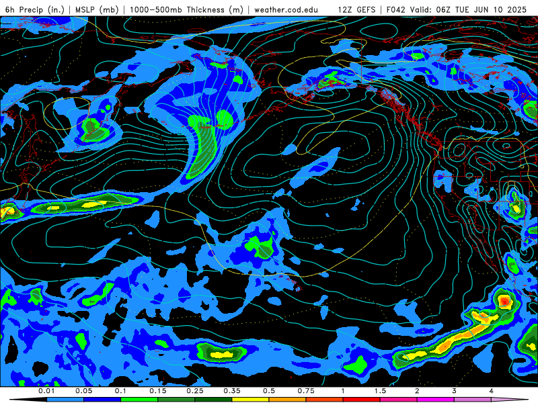Pick the bright green 0.1–0.15 legend swatch

click(x=139, y=400)
